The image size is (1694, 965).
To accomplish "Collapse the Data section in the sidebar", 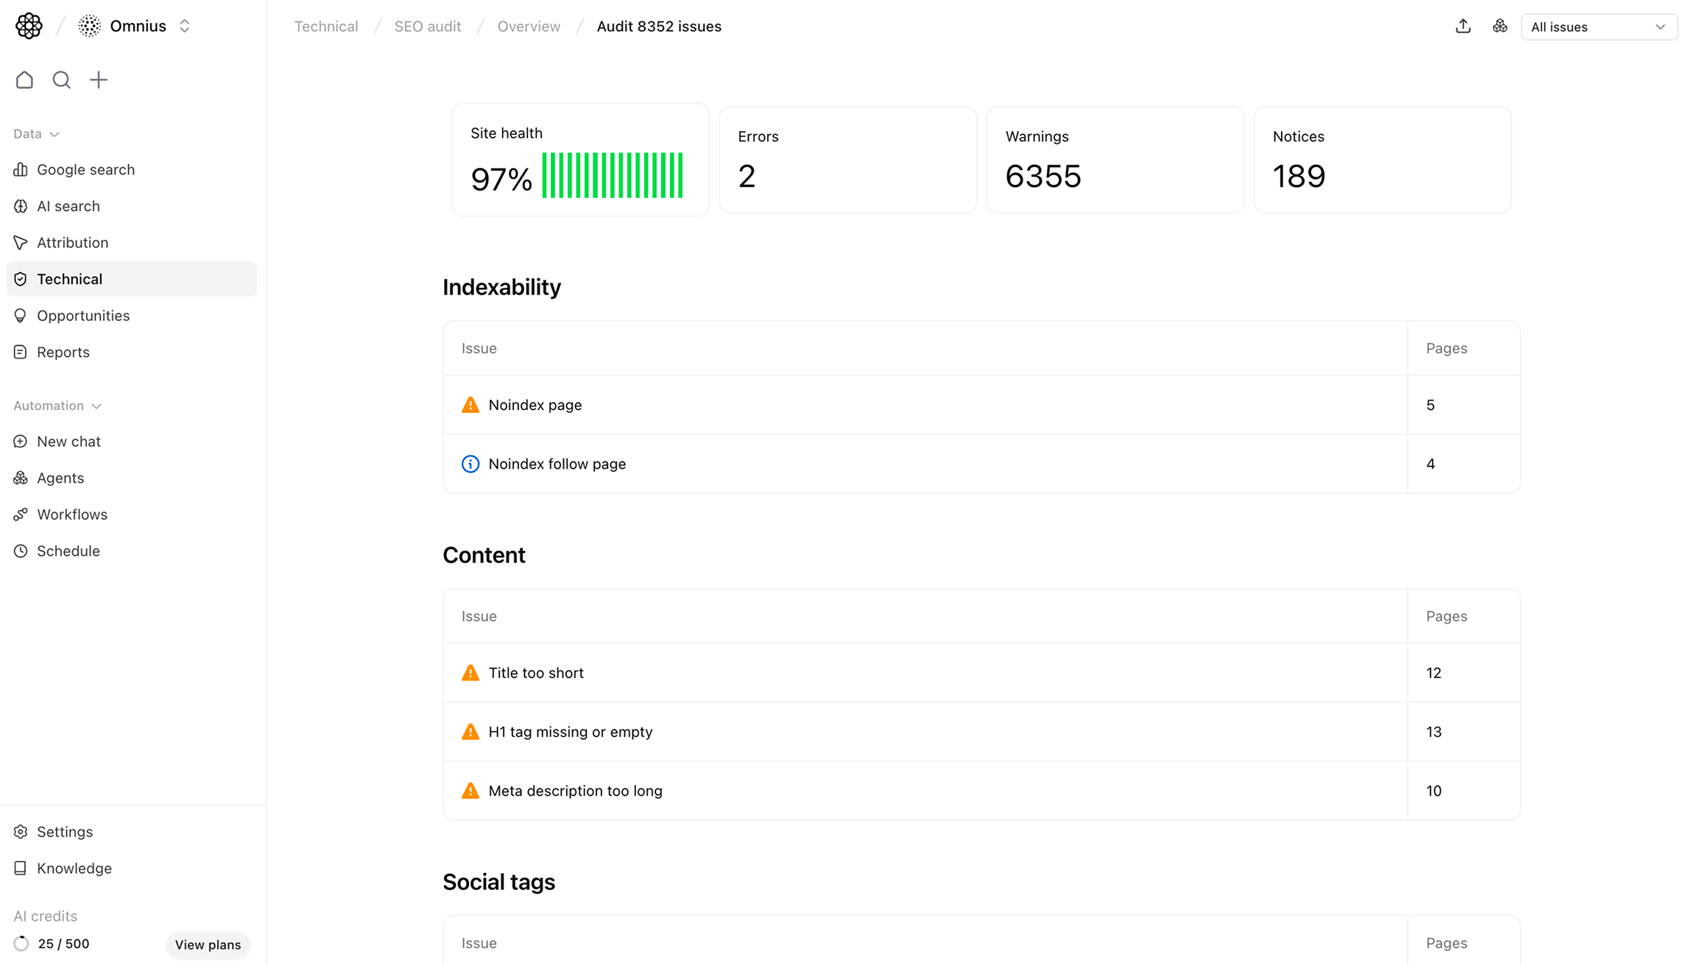I will coord(54,134).
